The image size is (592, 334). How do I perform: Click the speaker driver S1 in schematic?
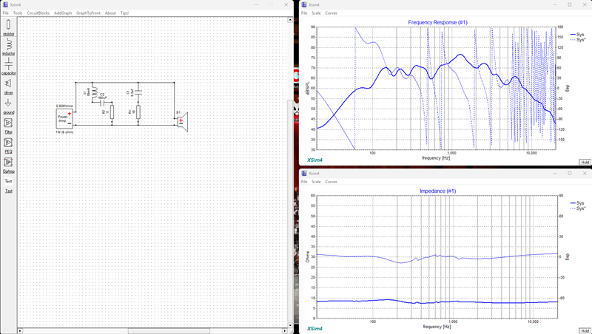click(182, 121)
